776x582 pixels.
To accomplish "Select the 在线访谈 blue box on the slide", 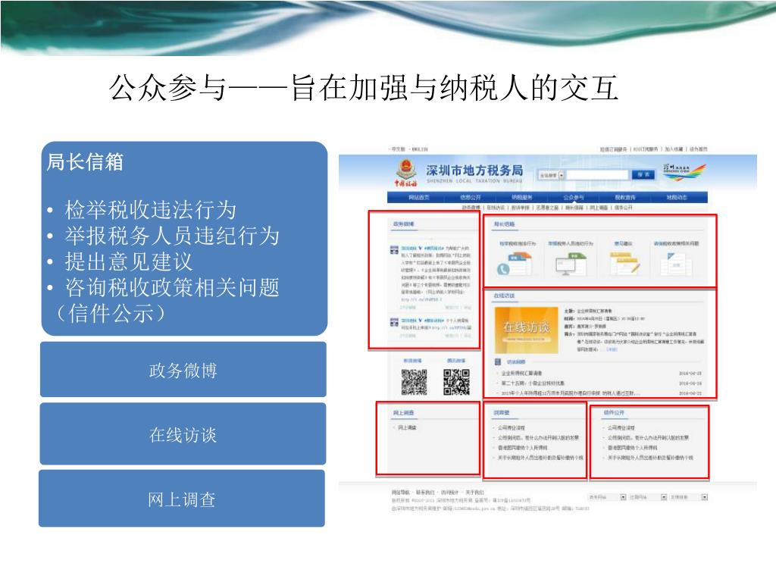I will coord(183,434).
